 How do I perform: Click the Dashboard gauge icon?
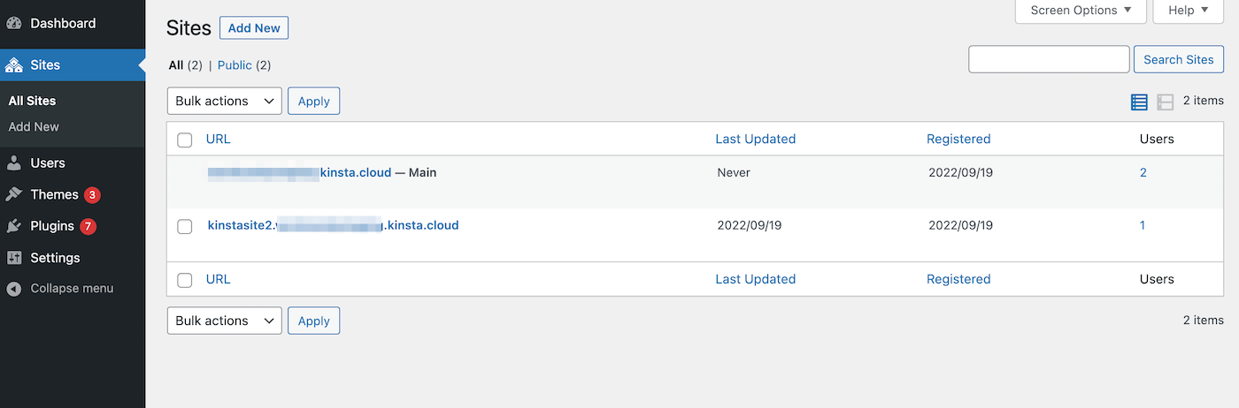[14, 24]
